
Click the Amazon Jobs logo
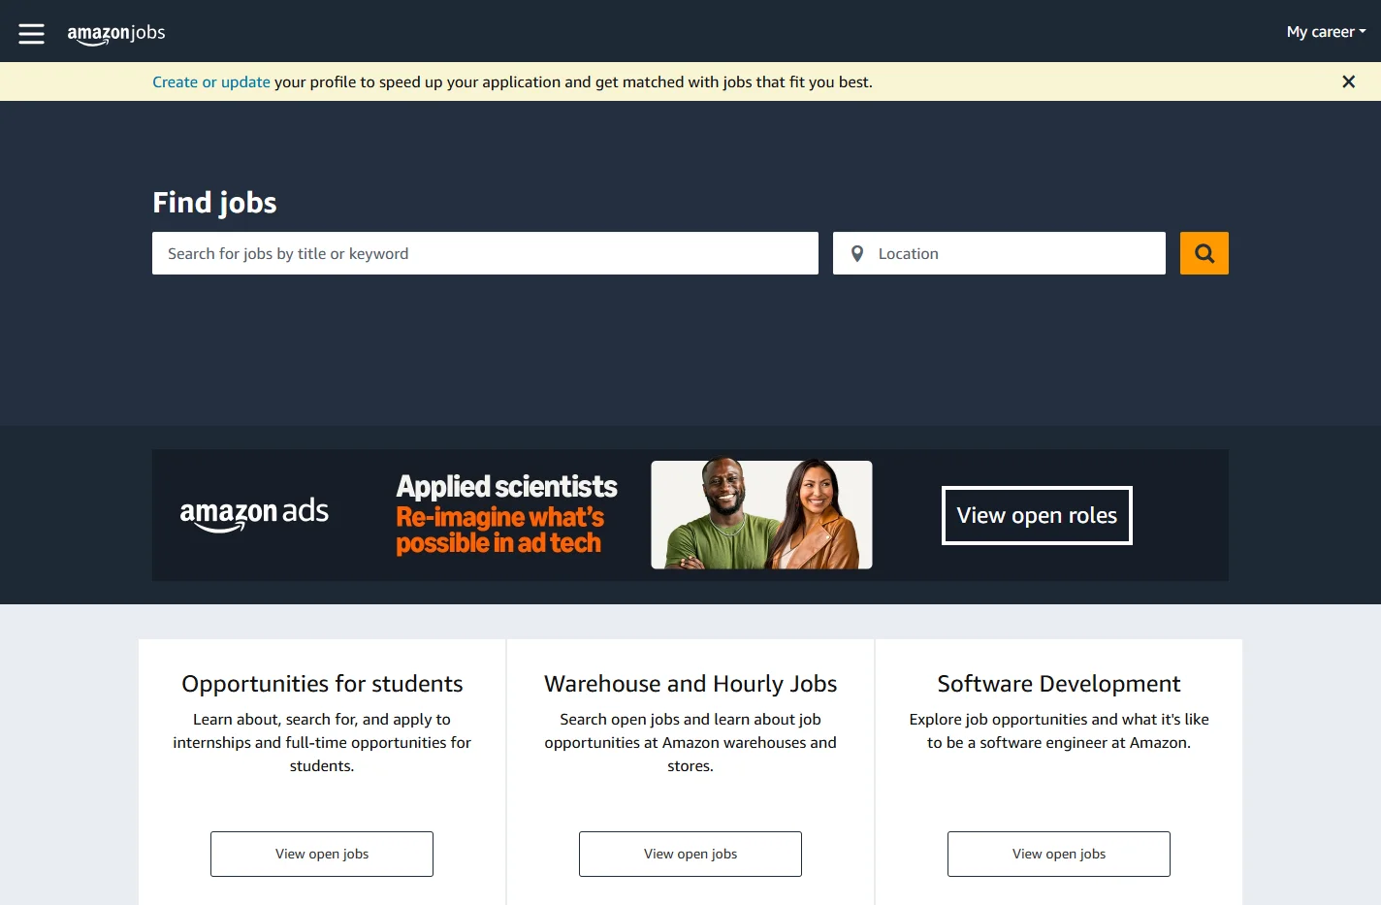tap(116, 34)
